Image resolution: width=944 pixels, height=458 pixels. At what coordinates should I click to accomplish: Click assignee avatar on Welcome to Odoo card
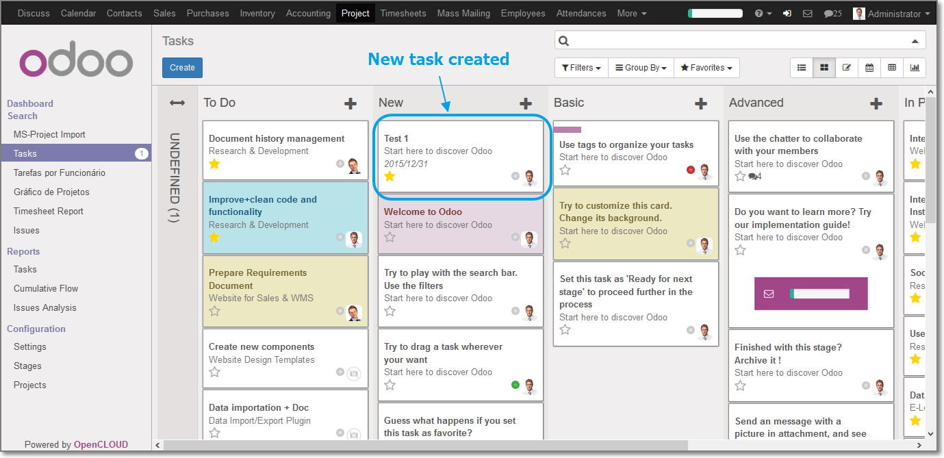529,238
